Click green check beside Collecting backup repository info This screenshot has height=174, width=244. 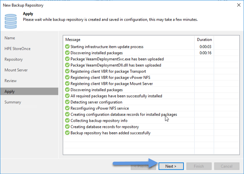coord(67,121)
